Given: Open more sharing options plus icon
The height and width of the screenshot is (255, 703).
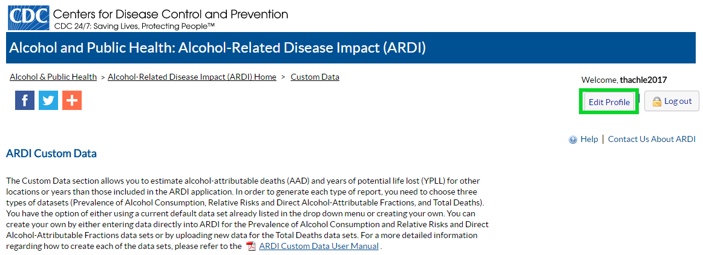Looking at the screenshot, I should click(x=72, y=100).
